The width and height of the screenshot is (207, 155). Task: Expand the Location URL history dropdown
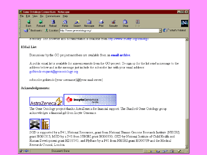(160, 30)
